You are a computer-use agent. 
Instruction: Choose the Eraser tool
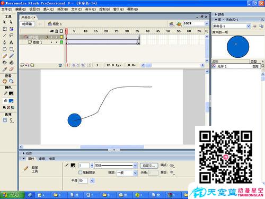click(x=11, y=69)
